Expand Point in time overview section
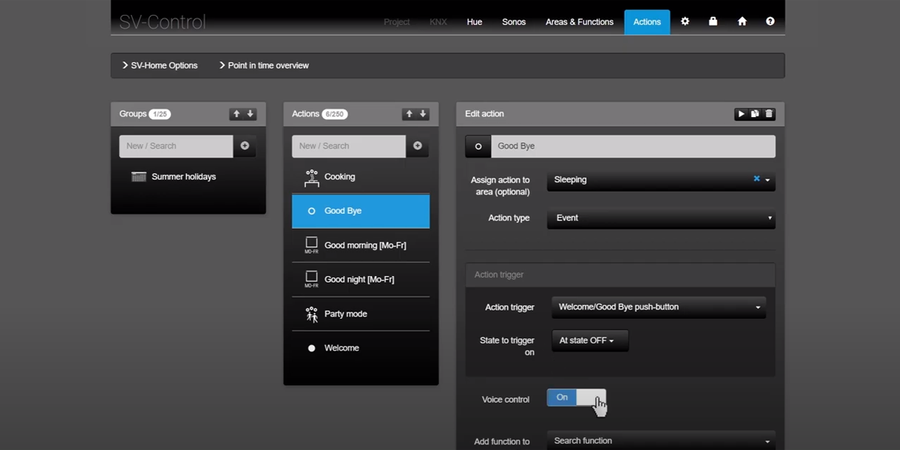 264,65
